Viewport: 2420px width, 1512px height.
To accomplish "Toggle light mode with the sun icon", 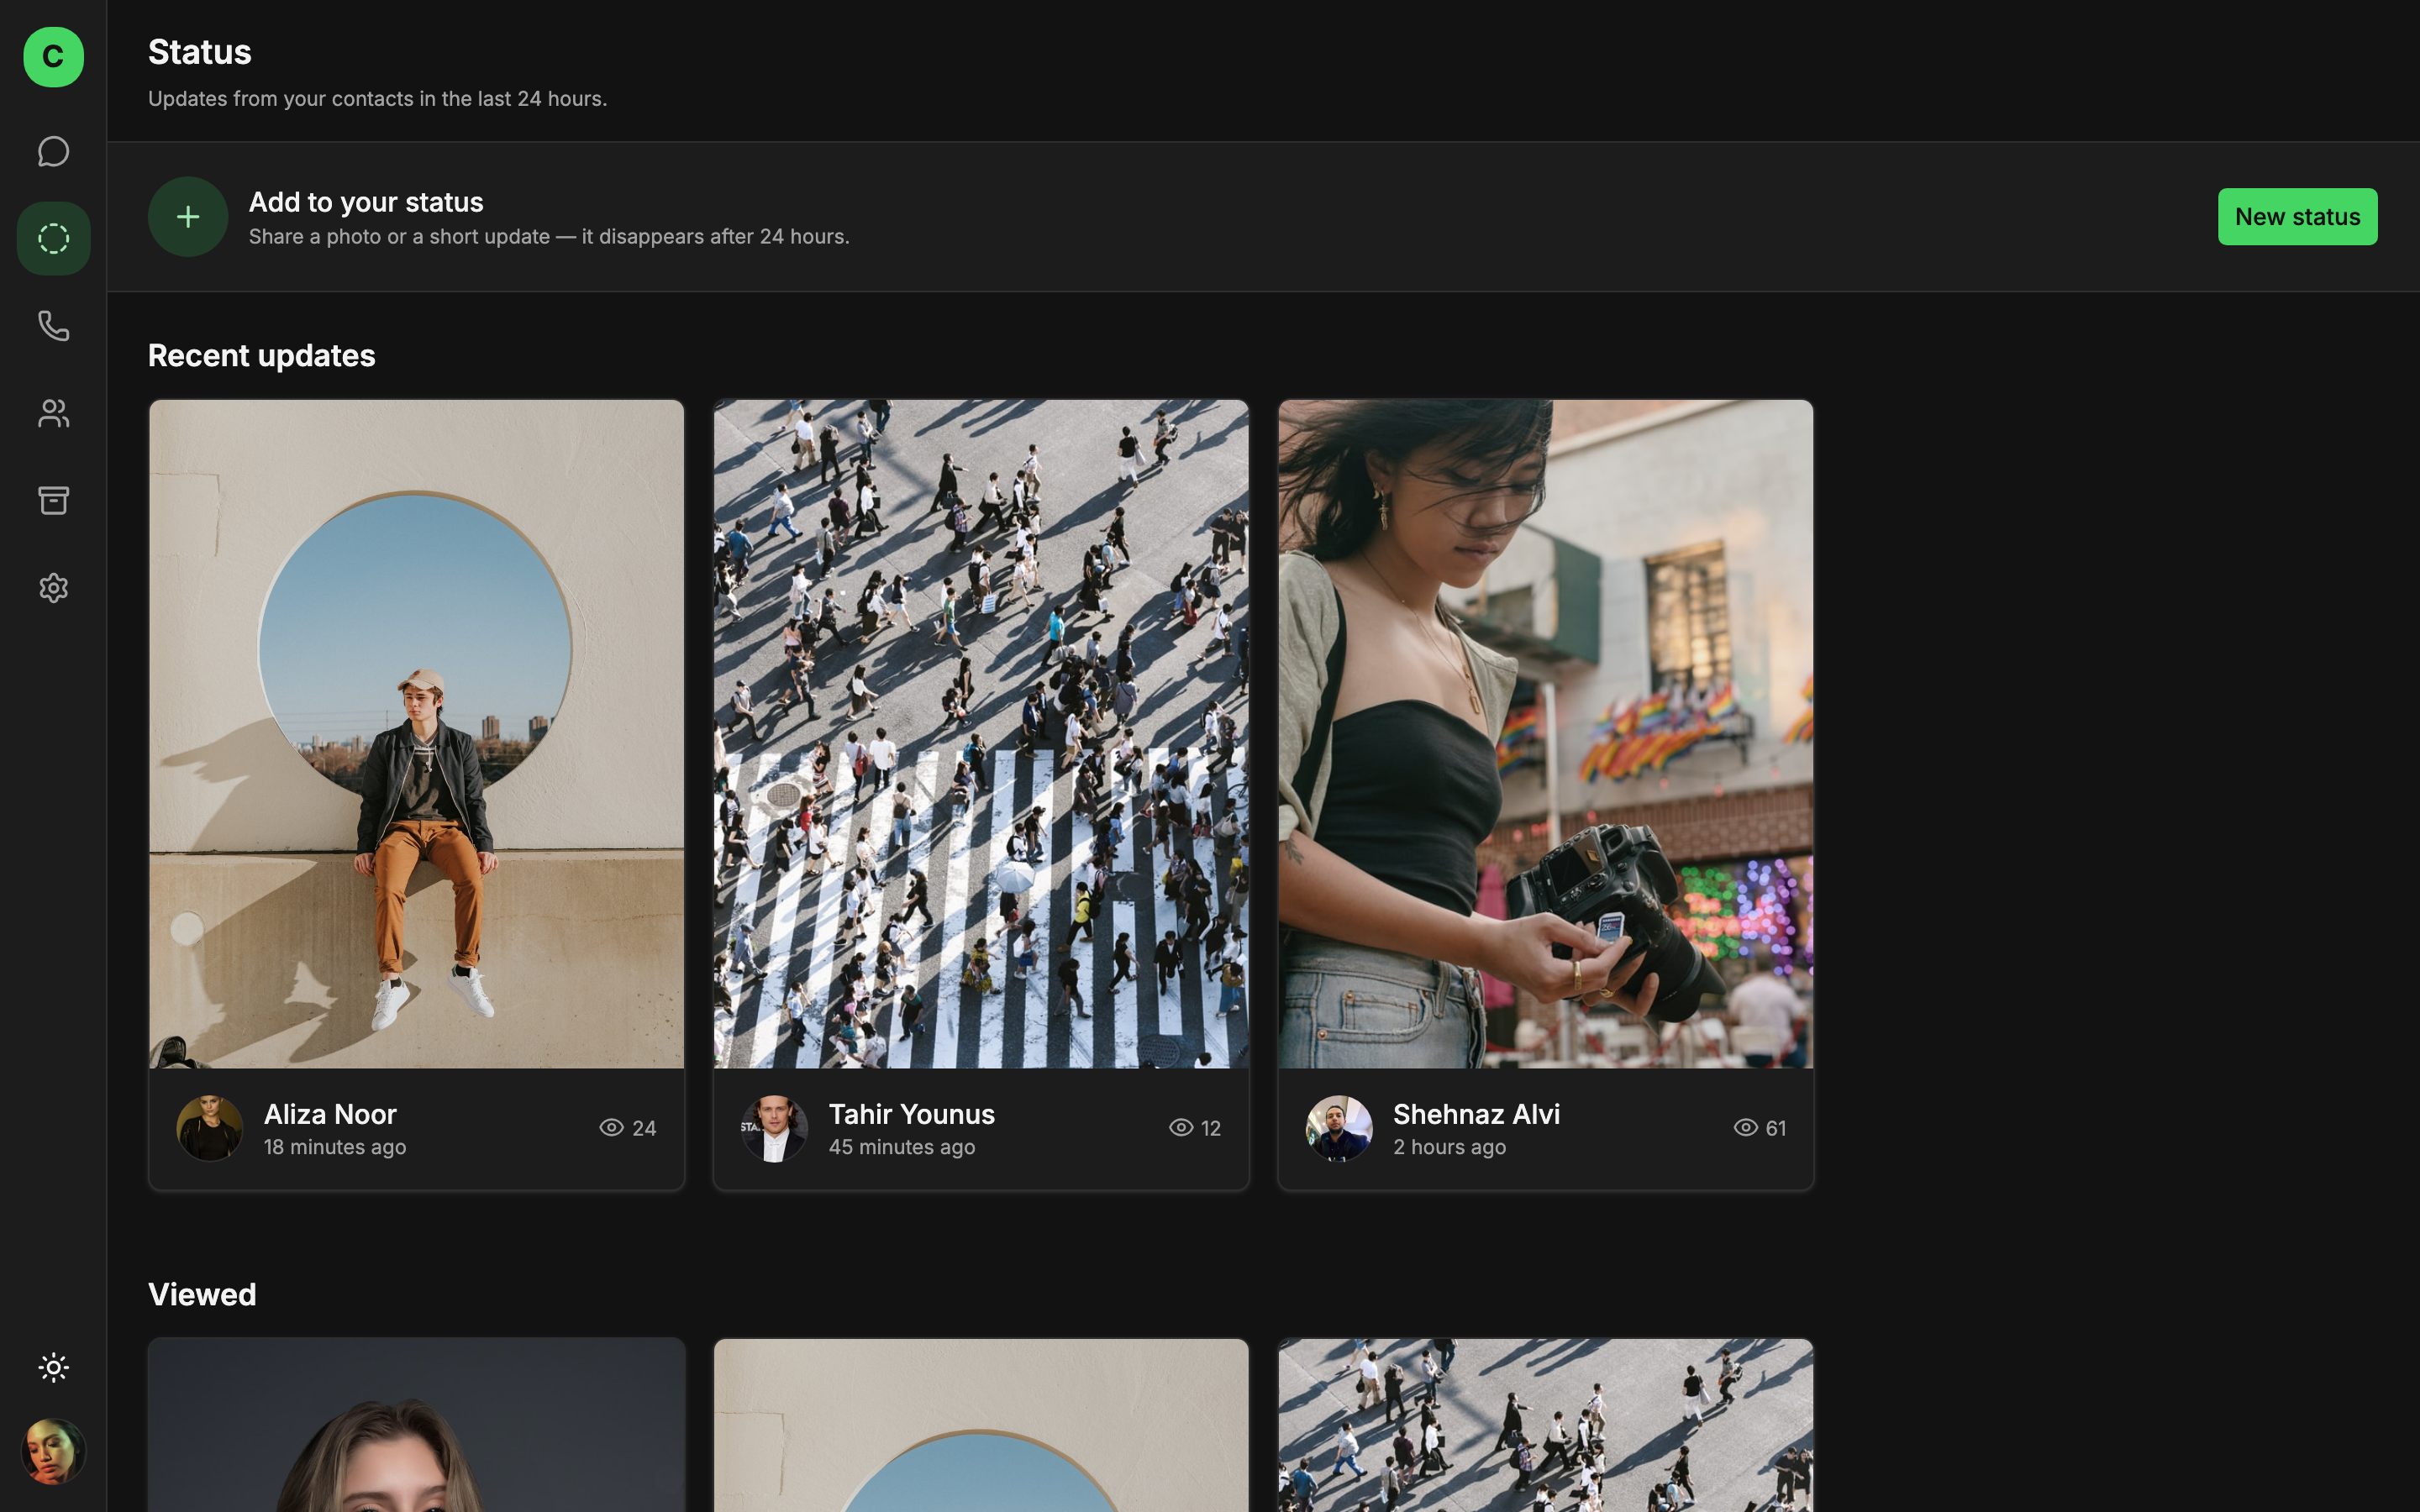I will click(x=53, y=1367).
